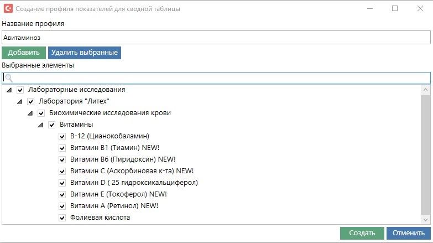433x243 pixels.
Task: Click the Создать button
Action: point(362,233)
